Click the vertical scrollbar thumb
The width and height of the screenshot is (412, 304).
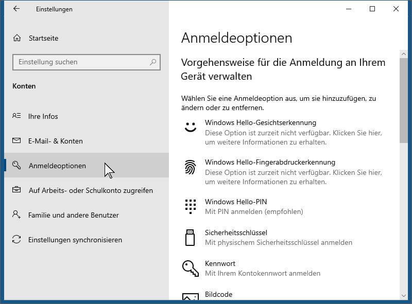pyautogui.click(x=404, y=100)
